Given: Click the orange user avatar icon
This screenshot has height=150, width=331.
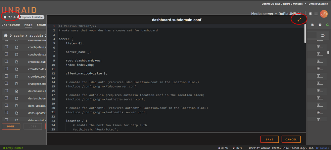Looking at the screenshot, I should coord(324,14).
